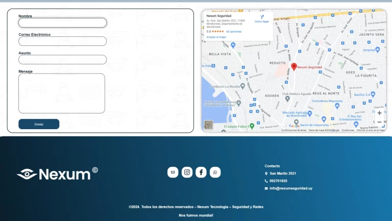Focus the Nombre input field
392x221 pixels.
tap(62, 23)
